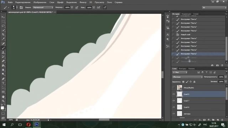Select the Eraser tool
The height and width of the screenshot is (128, 228).
click(3, 61)
